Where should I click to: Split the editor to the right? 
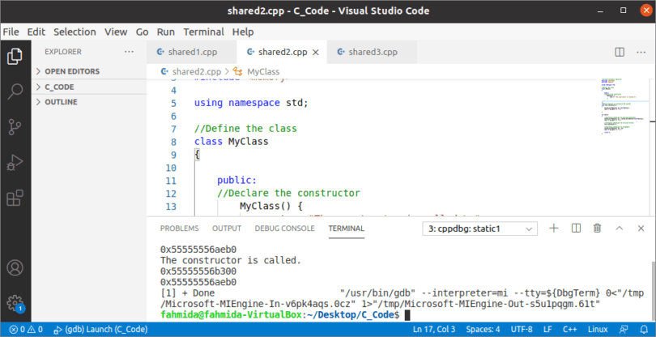coord(620,52)
